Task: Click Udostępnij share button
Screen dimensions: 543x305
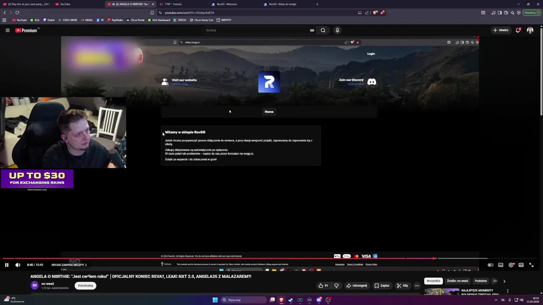Action: [356, 286]
